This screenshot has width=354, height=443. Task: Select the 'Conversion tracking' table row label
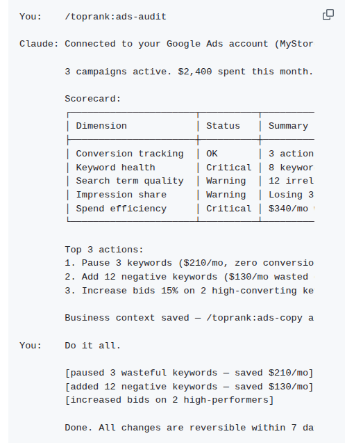point(130,154)
